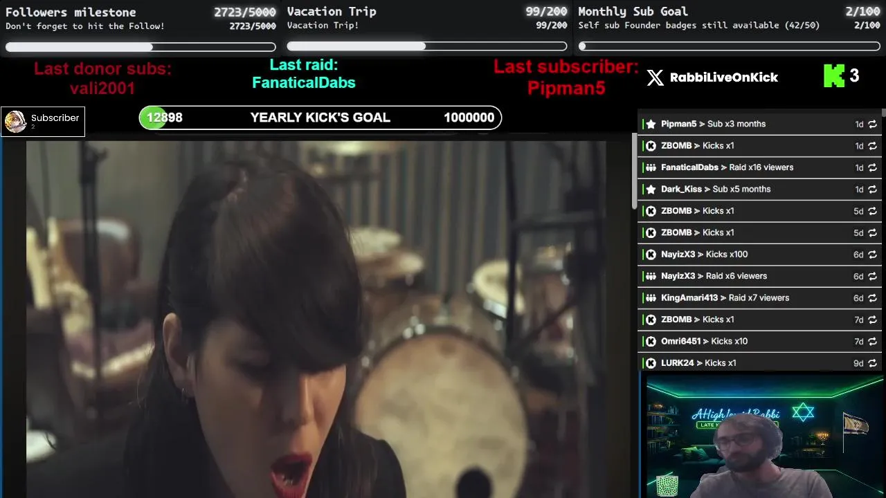Replay the NayizX3 Kicks x100 alert

[x=872, y=254]
